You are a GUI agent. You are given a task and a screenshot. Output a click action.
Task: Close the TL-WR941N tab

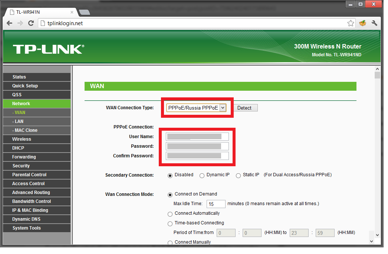tap(72, 12)
